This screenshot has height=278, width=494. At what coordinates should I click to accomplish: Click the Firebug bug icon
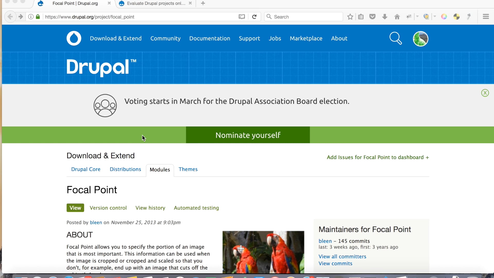(x=409, y=17)
